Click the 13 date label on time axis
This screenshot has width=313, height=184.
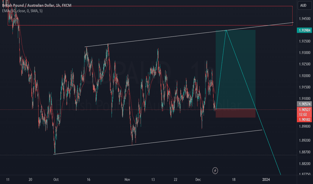[153, 179]
